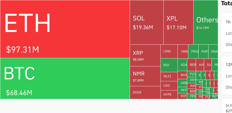
Task: Open the CRO tile
Action: coord(169,86)
